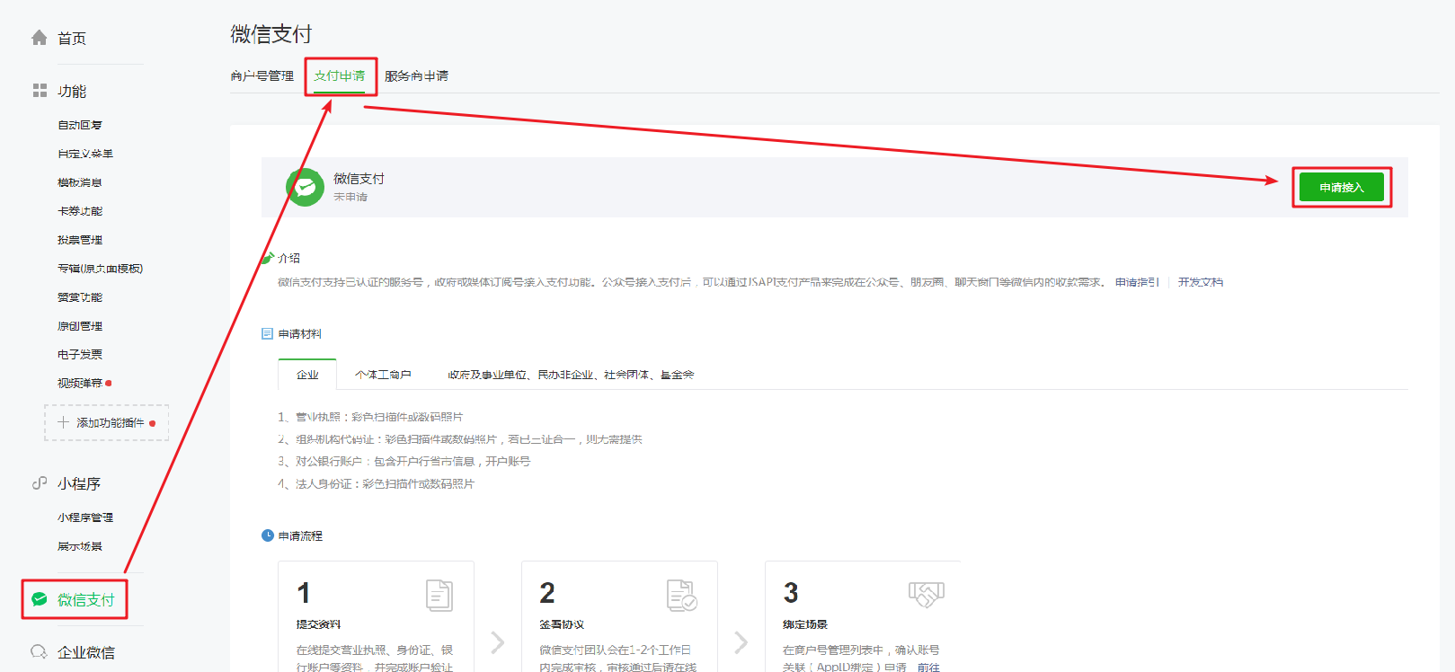Click the blue clock icon beside 申请流程
Screen dimensions: 1455x672
tap(267, 535)
